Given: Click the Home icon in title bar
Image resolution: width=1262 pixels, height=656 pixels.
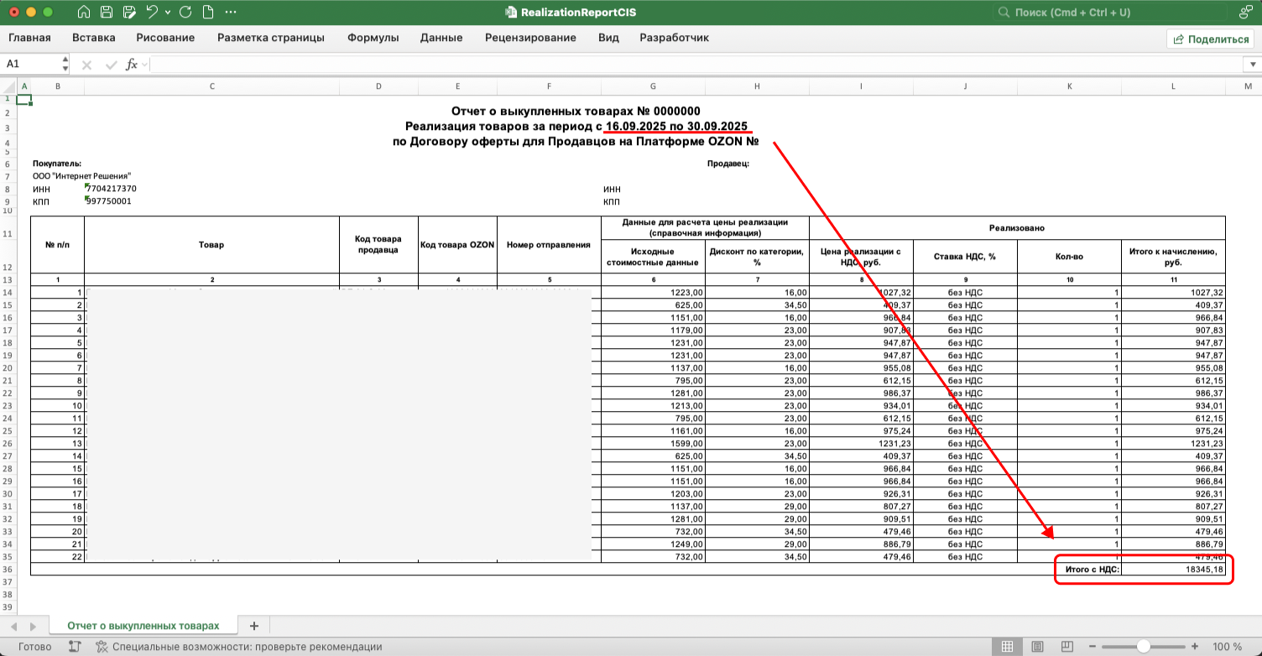Looking at the screenshot, I should 84,13.
